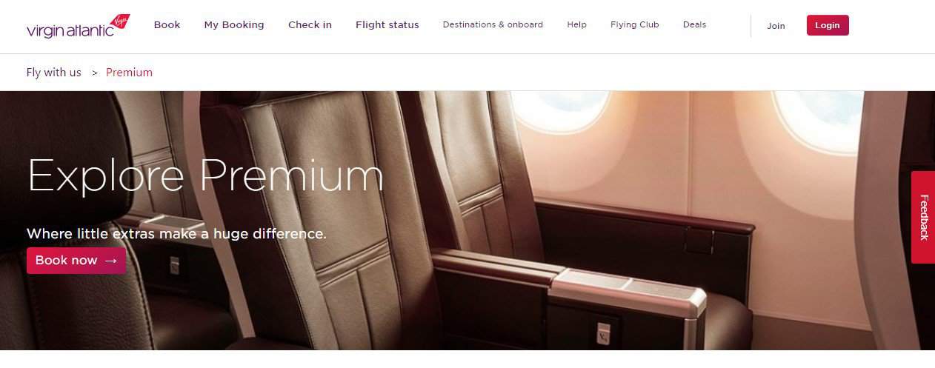Click the red Virgin tail emblem
This screenshot has width=935, height=368.
click(119, 21)
